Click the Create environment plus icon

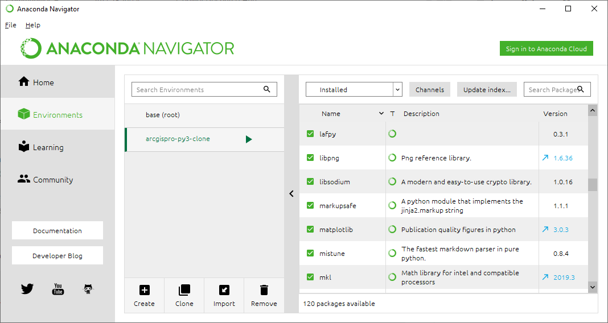144,289
